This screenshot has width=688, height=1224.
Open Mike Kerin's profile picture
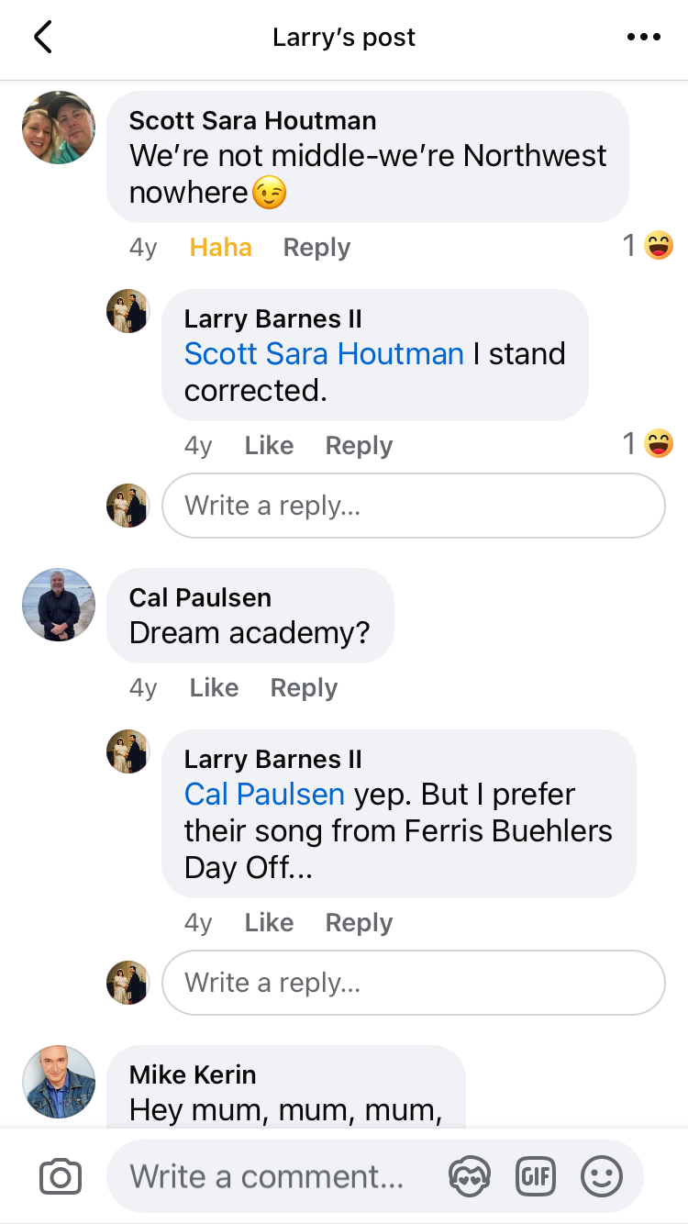pos(59,1082)
